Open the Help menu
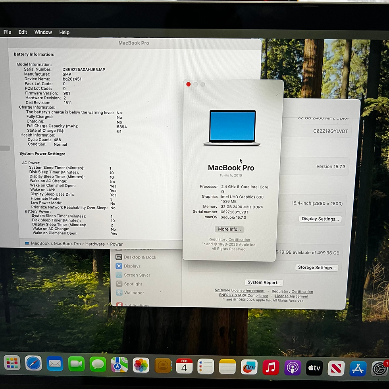The image size is (389, 389). click(64, 33)
